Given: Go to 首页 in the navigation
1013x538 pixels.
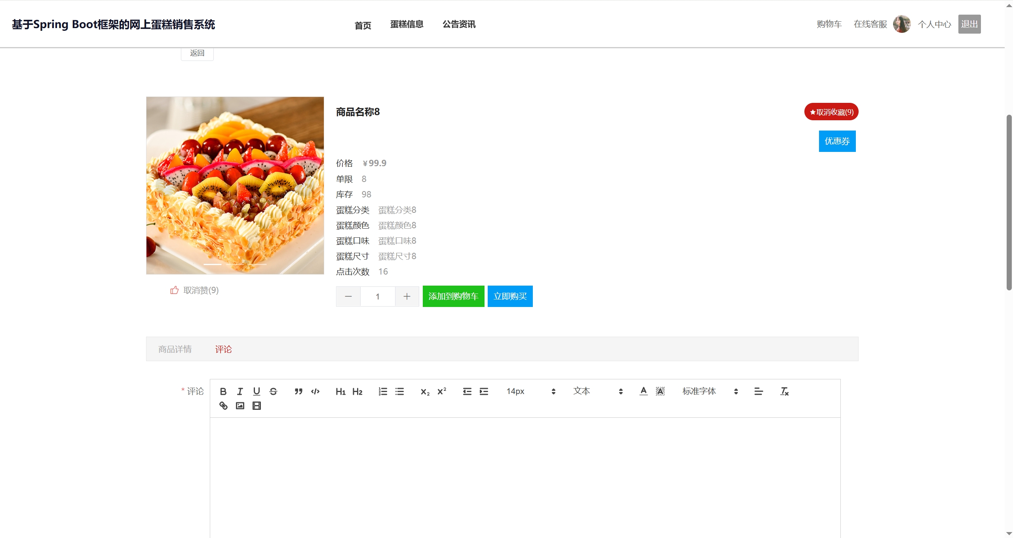Looking at the screenshot, I should pos(363,25).
